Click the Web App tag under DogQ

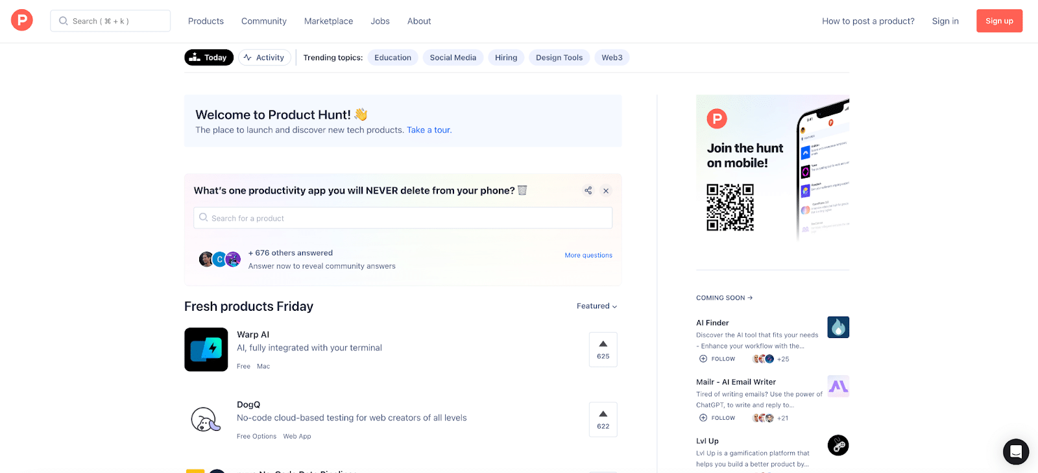297,437
